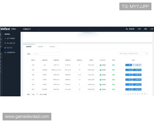Click the 筛选 filter input box
The width and height of the screenshot is (154, 123).
click(46, 54)
